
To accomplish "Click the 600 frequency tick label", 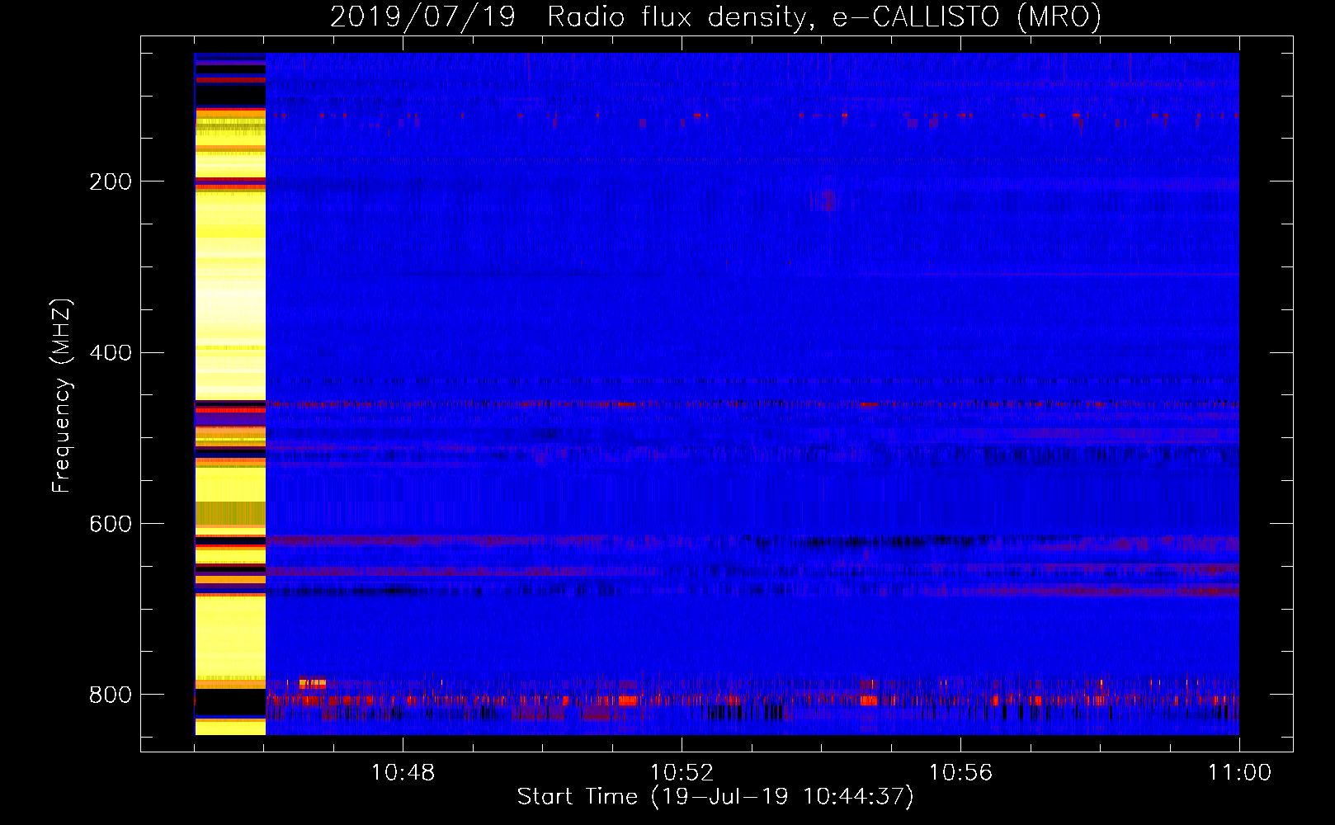I will [x=111, y=524].
